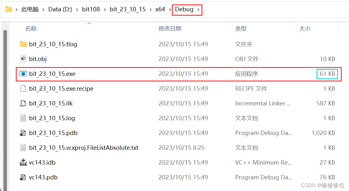The width and height of the screenshot is (349, 191).
Task: Click the bit_23_10_15.pdb file icon
Action: click(23, 133)
